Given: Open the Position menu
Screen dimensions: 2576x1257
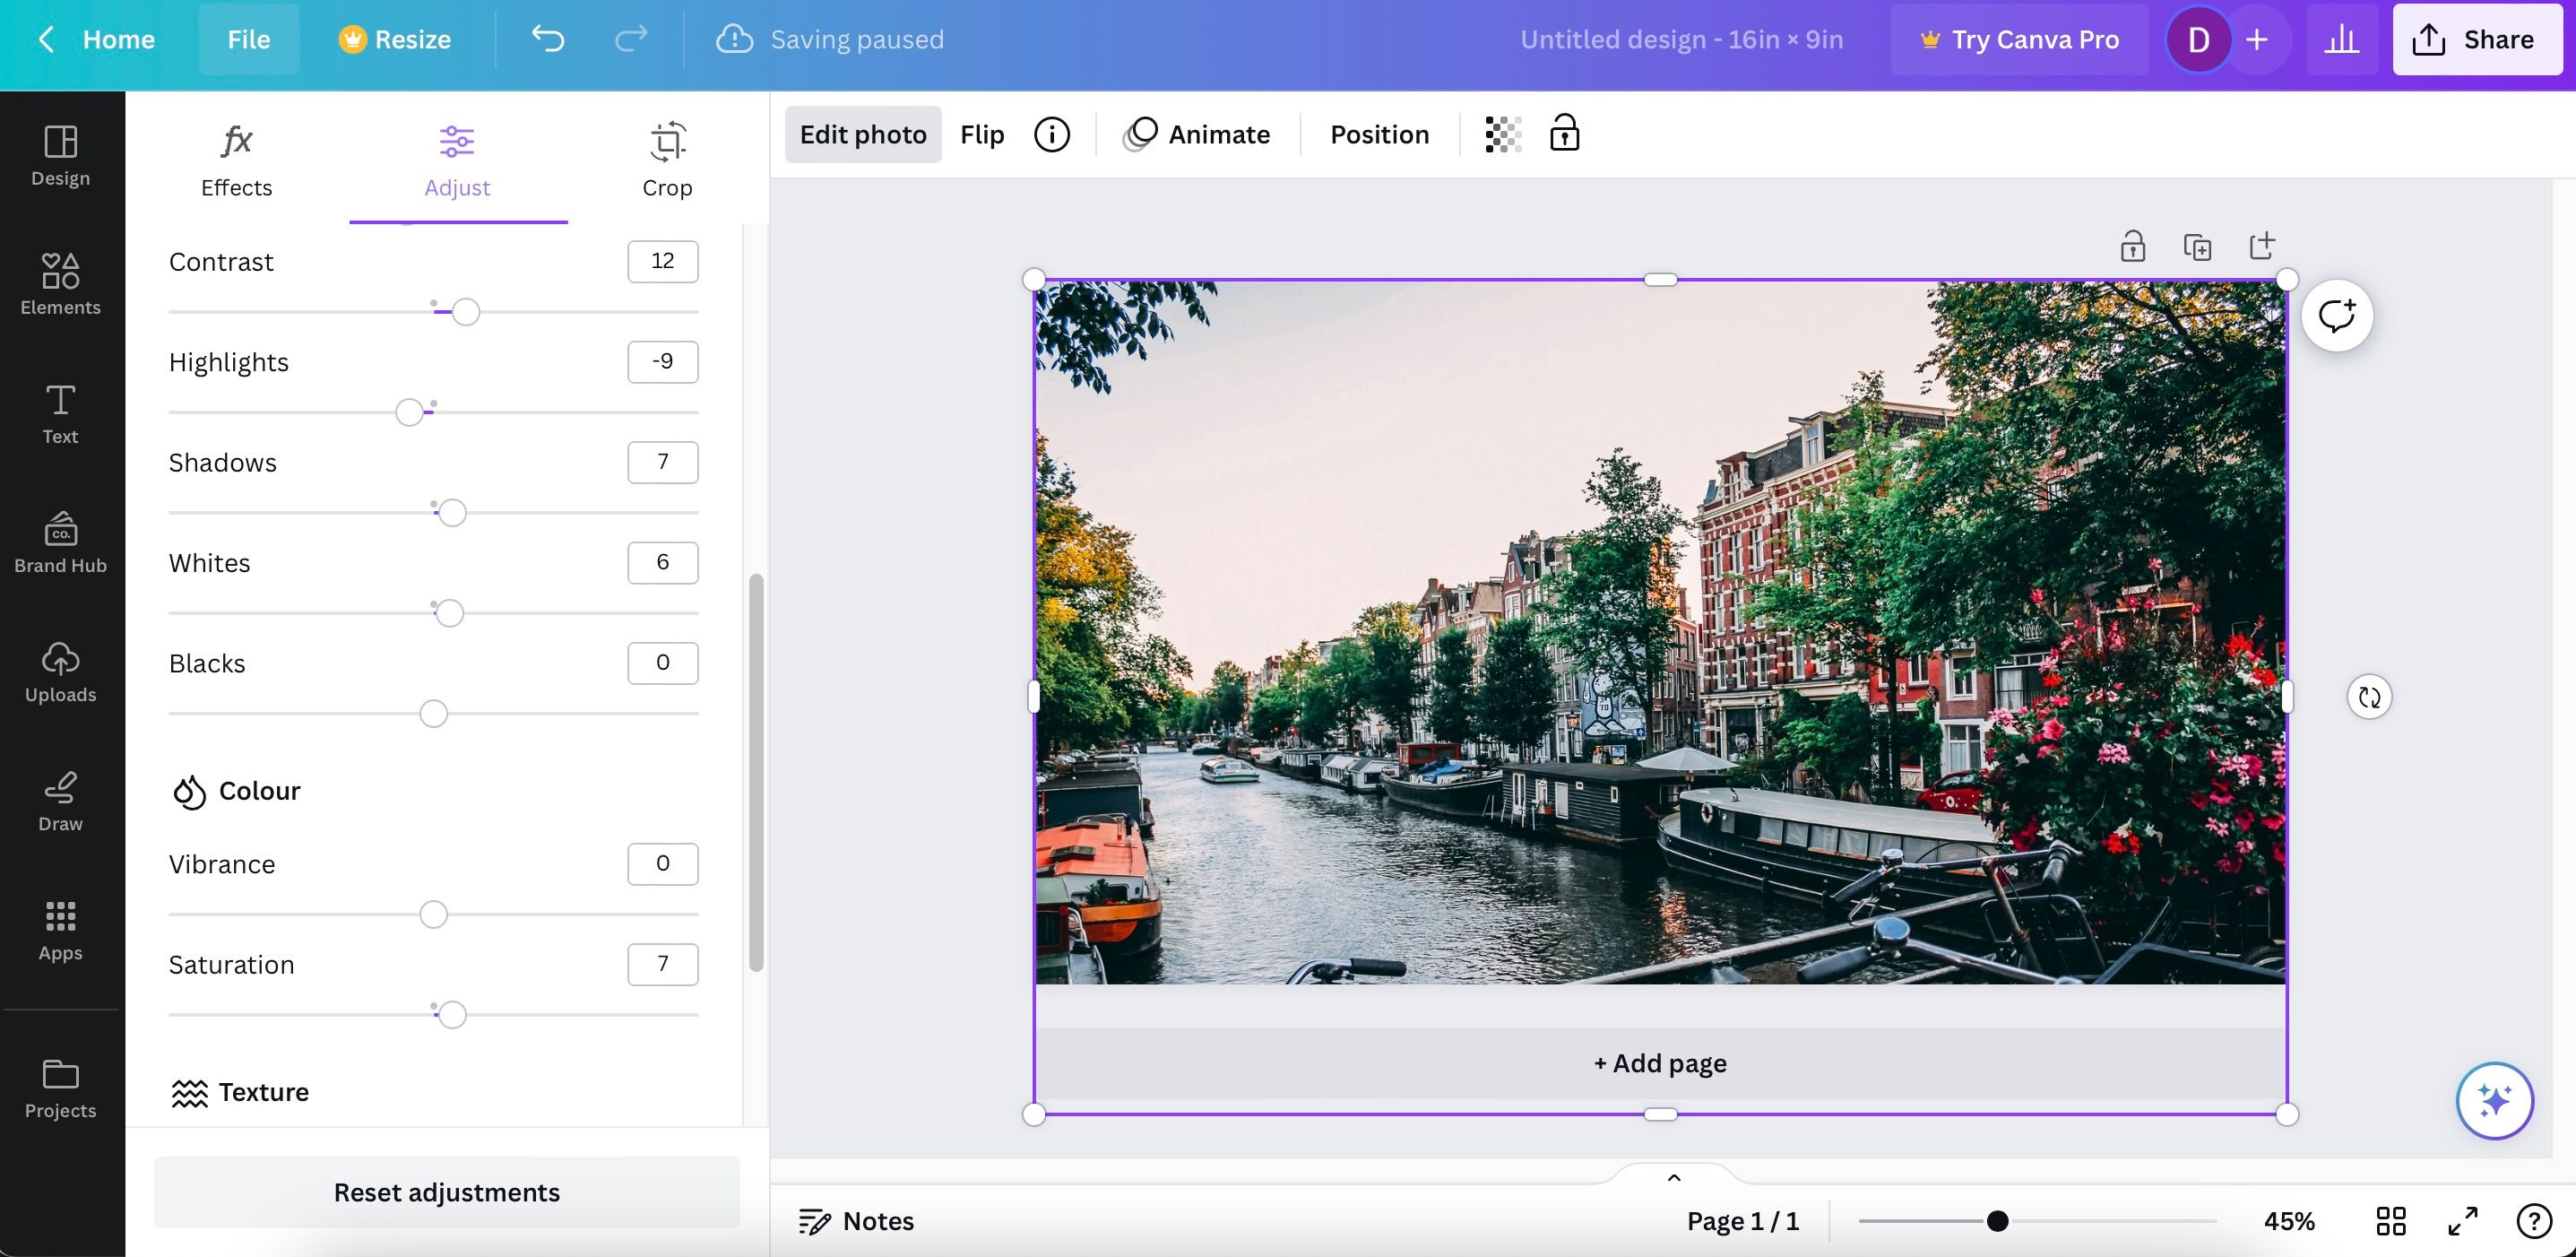Looking at the screenshot, I should (1379, 133).
